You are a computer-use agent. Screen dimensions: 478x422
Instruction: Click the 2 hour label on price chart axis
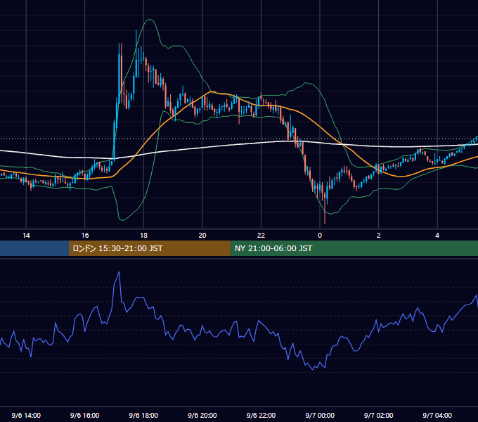click(x=379, y=236)
